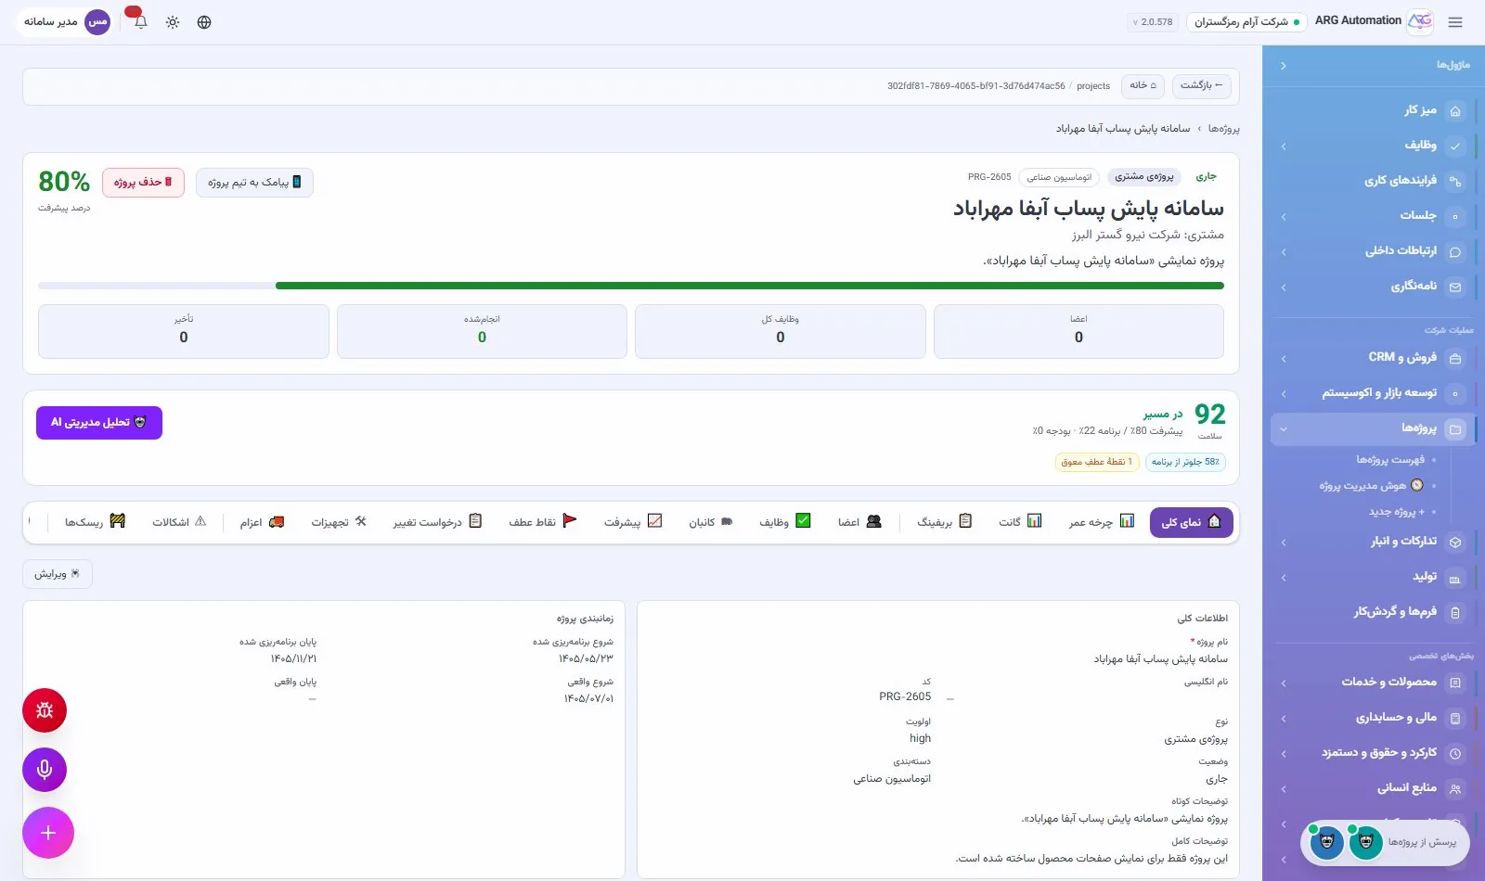Viewport: 1485px width, 881px height.
Task: Click the پروژه‌ها folder icon in sidebar
Action: [x=1455, y=428]
